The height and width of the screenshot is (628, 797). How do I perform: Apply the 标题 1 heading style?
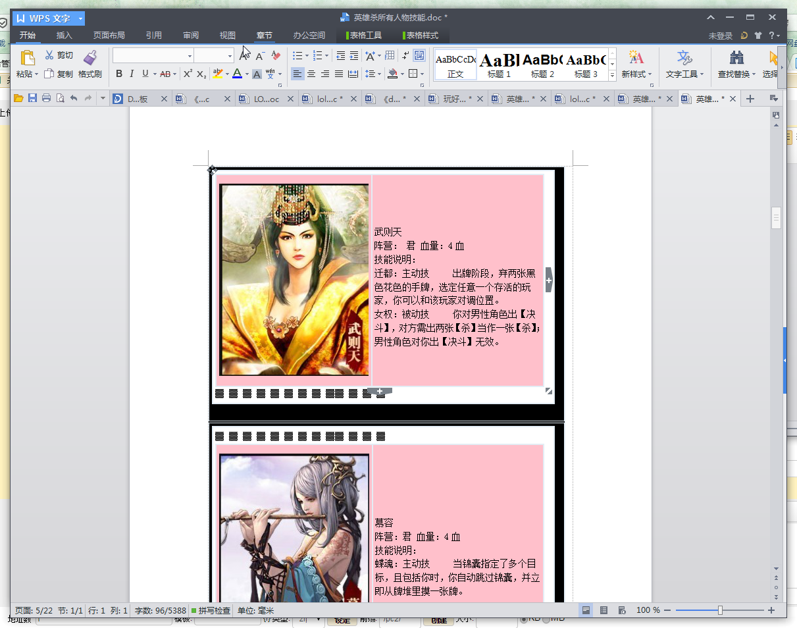[499, 65]
